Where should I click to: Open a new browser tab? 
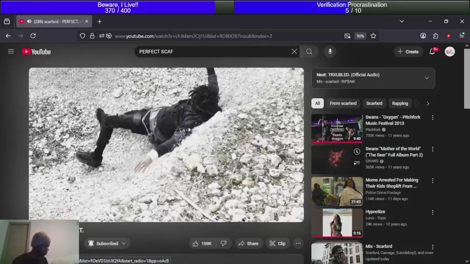tap(100, 22)
